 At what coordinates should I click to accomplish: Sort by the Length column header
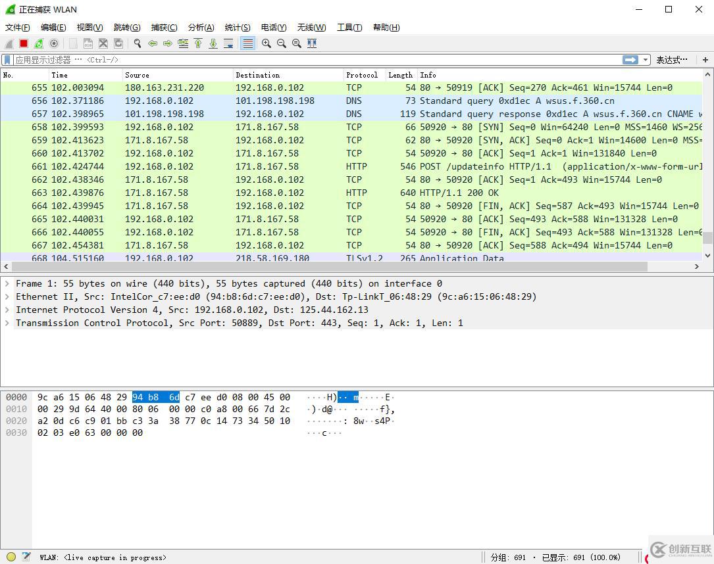pyautogui.click(x=401, y=75)
